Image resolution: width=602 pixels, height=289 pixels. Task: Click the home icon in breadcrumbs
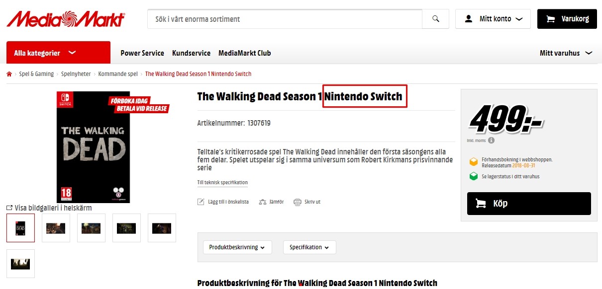click(x=9, y=74)
